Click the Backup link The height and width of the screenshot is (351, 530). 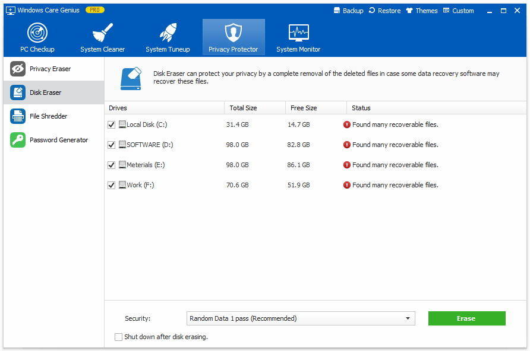point(353,11)
